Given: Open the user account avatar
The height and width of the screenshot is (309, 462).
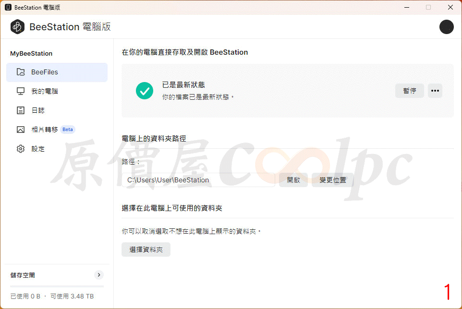Looking at the screenshot, I should (446, 27).
